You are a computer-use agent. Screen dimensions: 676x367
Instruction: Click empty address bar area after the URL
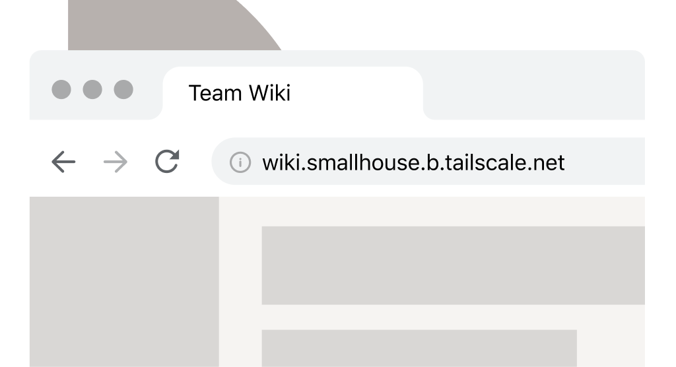click(605, 161)
